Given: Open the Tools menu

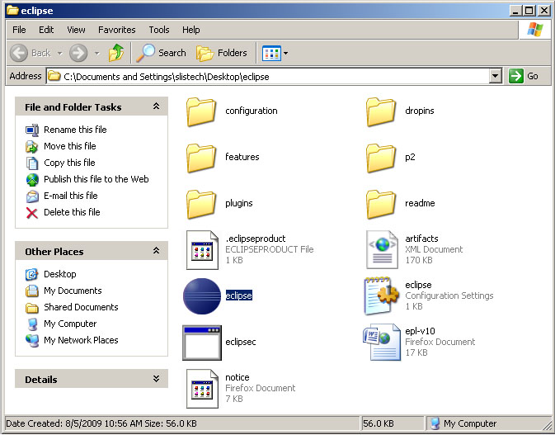Looking at the screenshot, I should 159,30.
